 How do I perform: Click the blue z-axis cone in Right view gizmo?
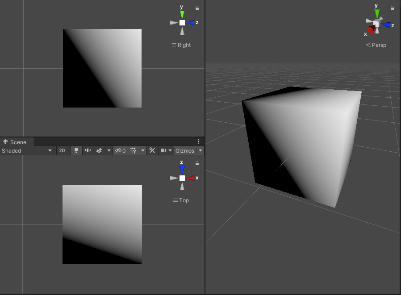tap(191, 23)
